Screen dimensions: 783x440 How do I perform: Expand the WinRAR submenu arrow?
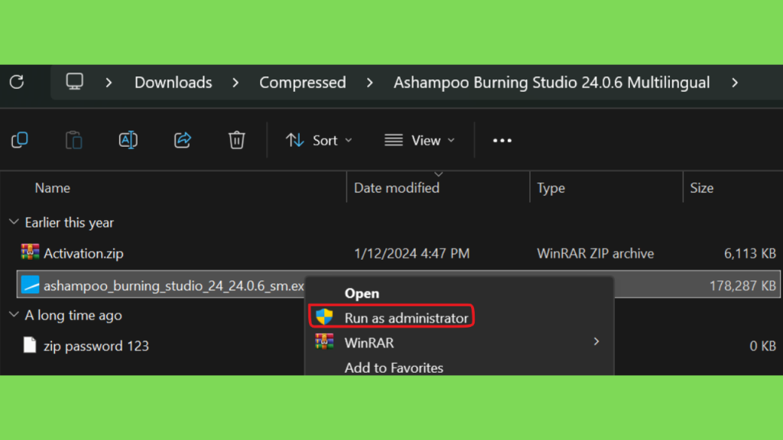coord(596,341)
